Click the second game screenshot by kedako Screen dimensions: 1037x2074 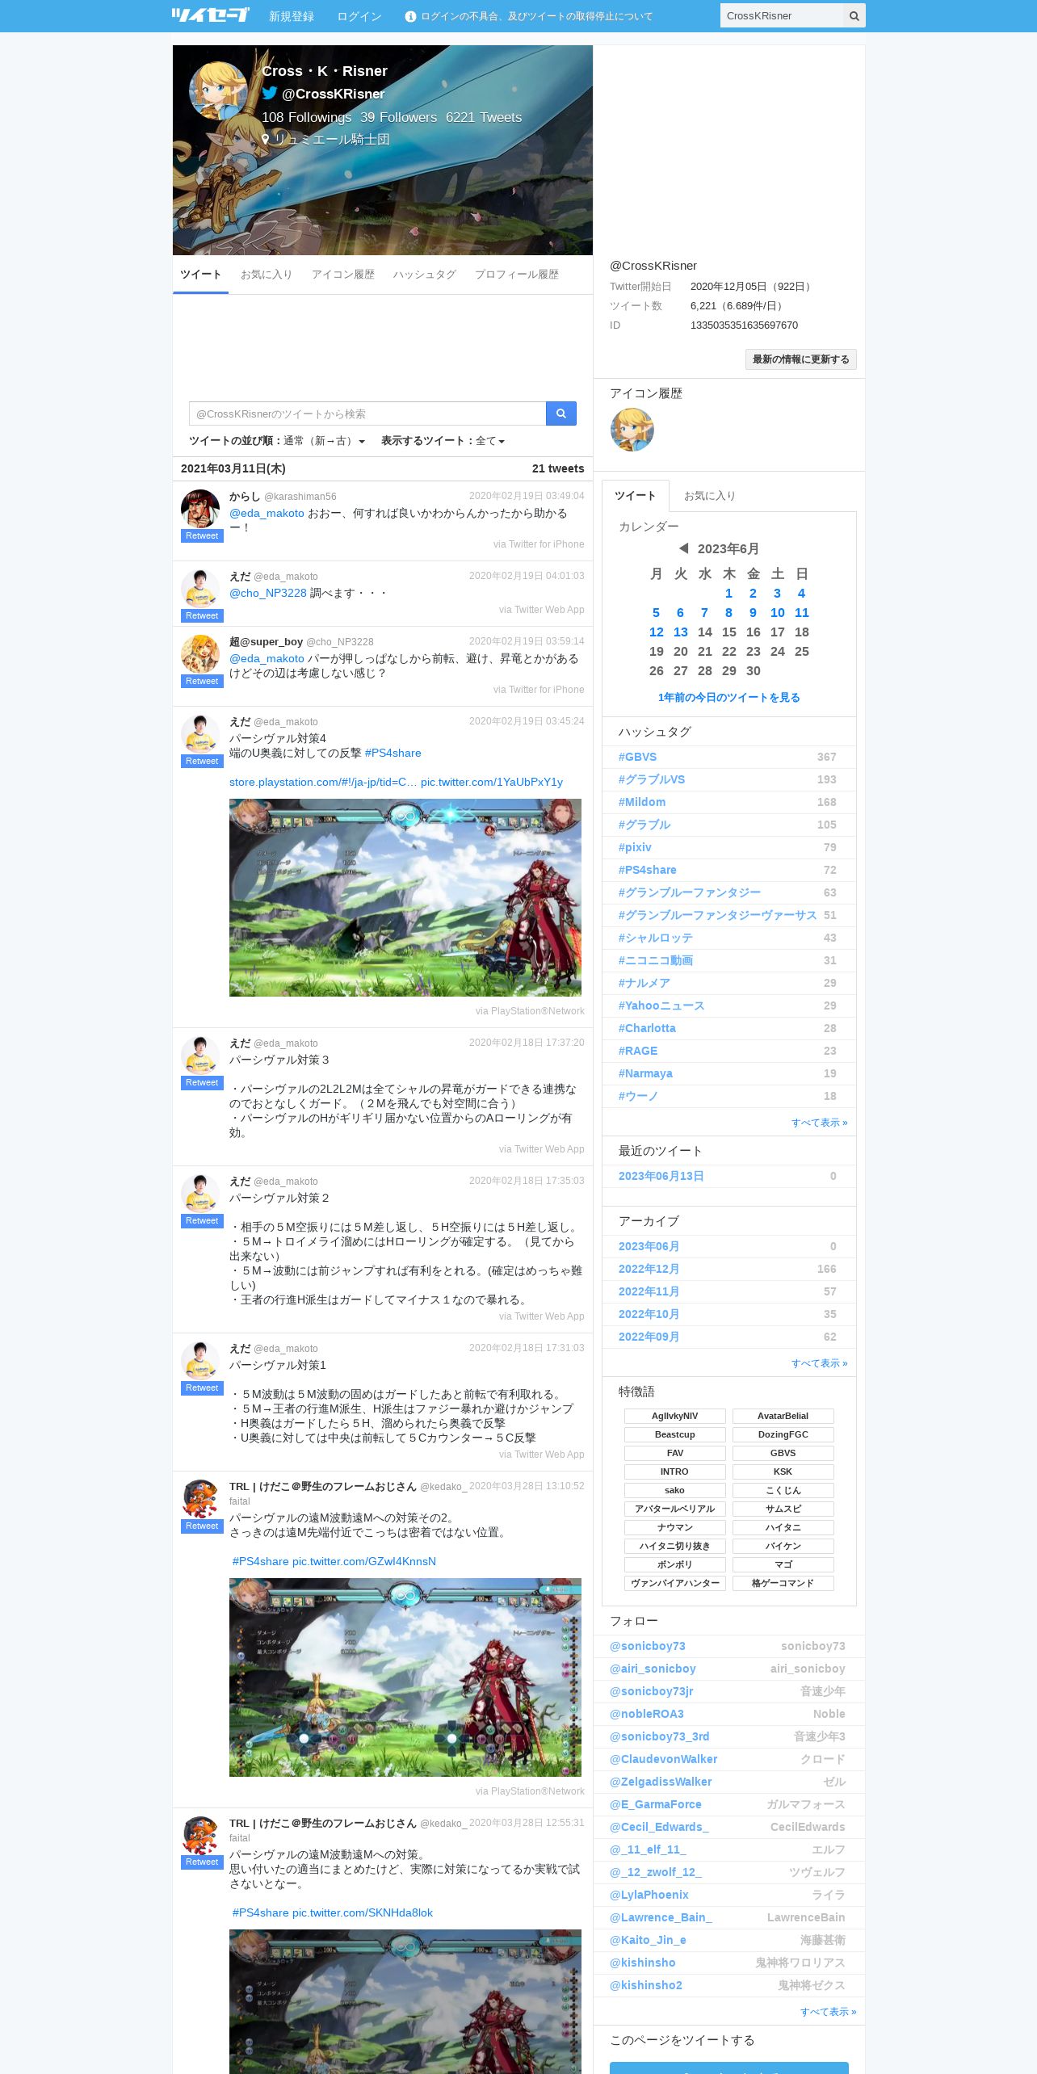click(405, 2001)
